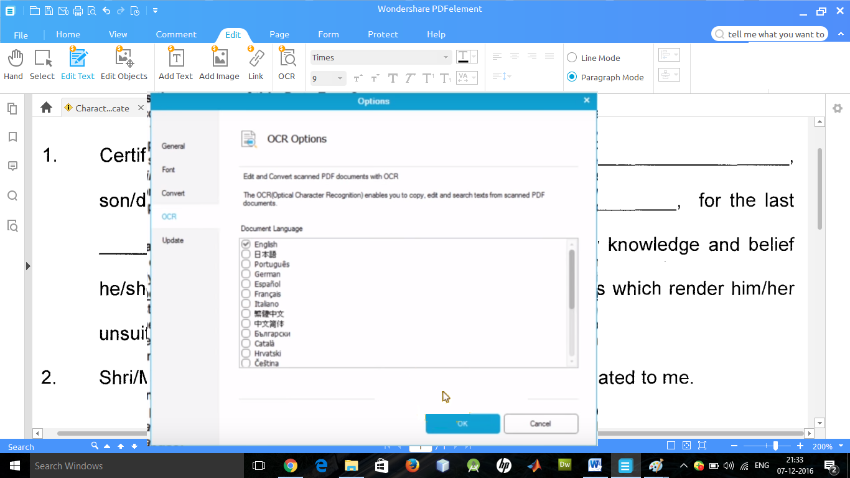Viewport: 850px width, 478px height.
Task: Switch to the Protect tab
Action: click(383, 34)
